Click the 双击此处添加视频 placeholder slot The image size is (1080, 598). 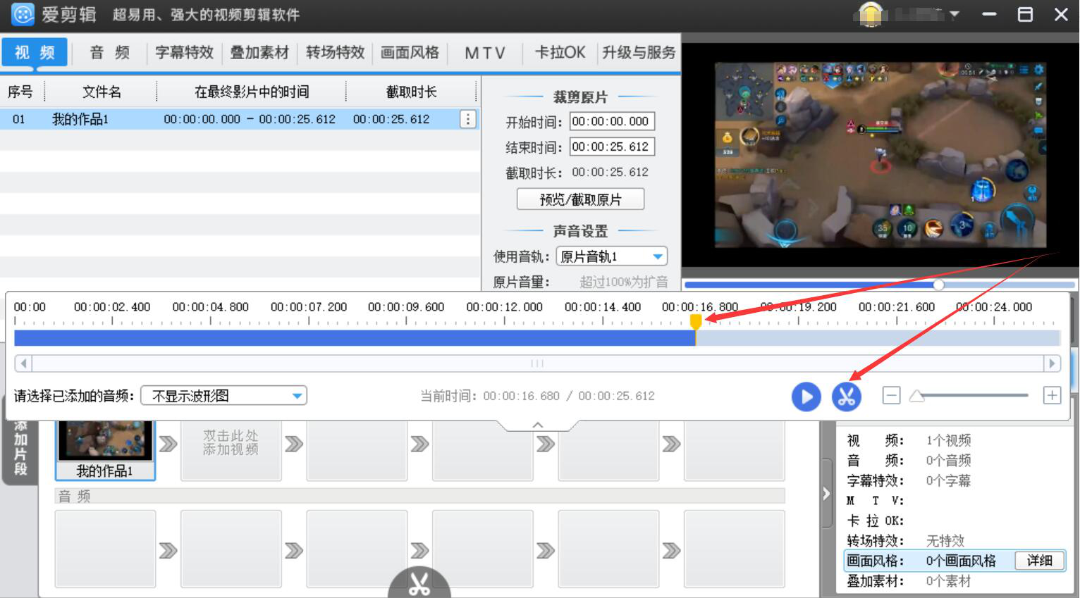pyautogui.click(x=231, y=450)
